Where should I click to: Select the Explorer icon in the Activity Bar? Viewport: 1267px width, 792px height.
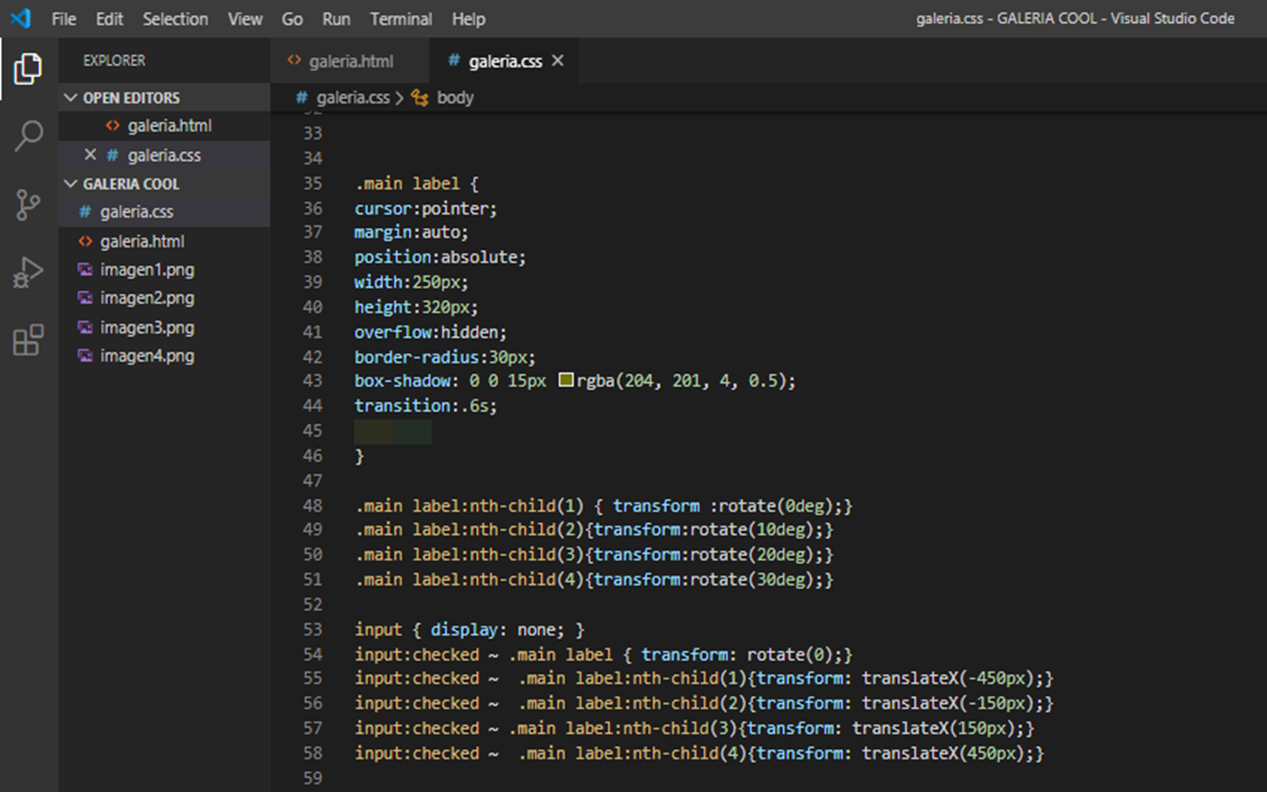pos(27,69)
